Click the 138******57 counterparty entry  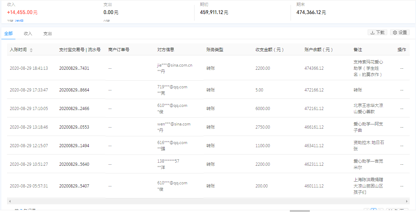pos(168,161)
